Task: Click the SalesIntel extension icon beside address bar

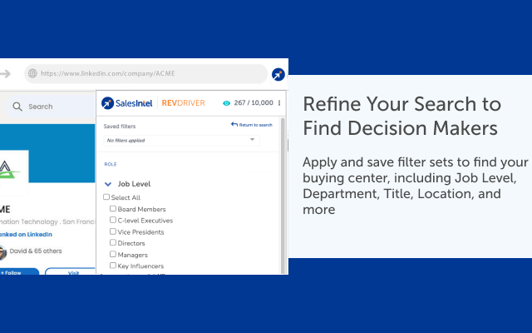Action: coord(278,74)
